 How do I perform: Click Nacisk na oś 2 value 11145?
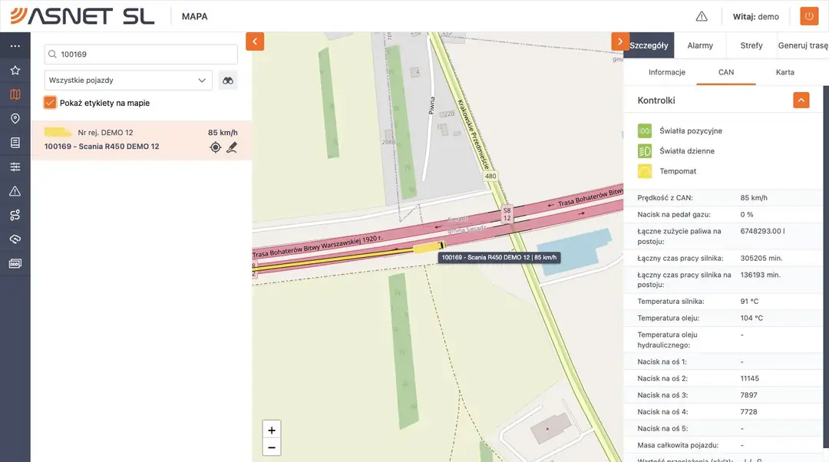pyautogui.click(x=750, y=378)
